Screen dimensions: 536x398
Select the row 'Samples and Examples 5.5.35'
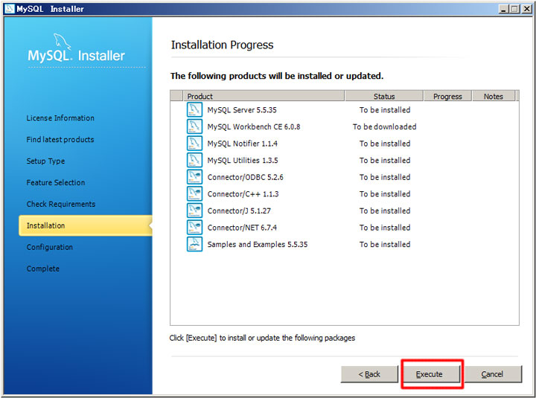click(344, 244)
